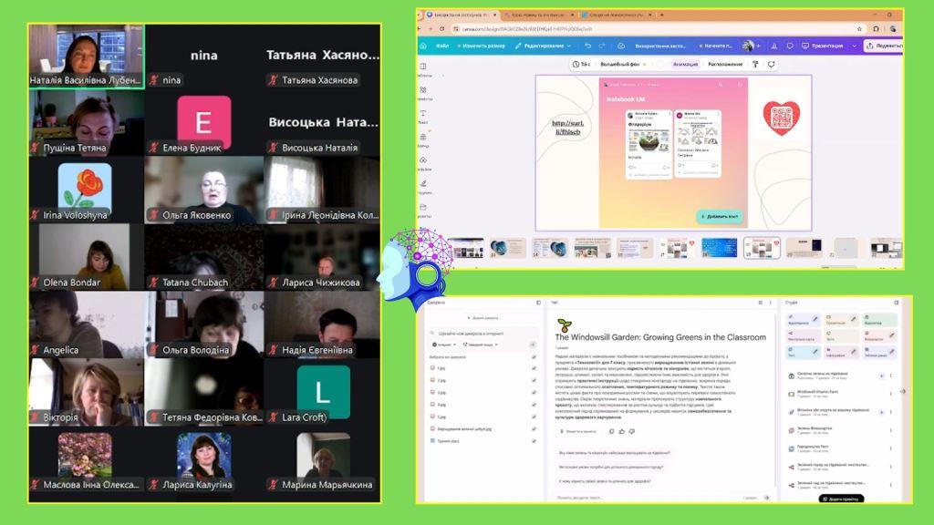
Task: Uncheck the 1.jpg source checkbox
Action: (x=534, y=369)
